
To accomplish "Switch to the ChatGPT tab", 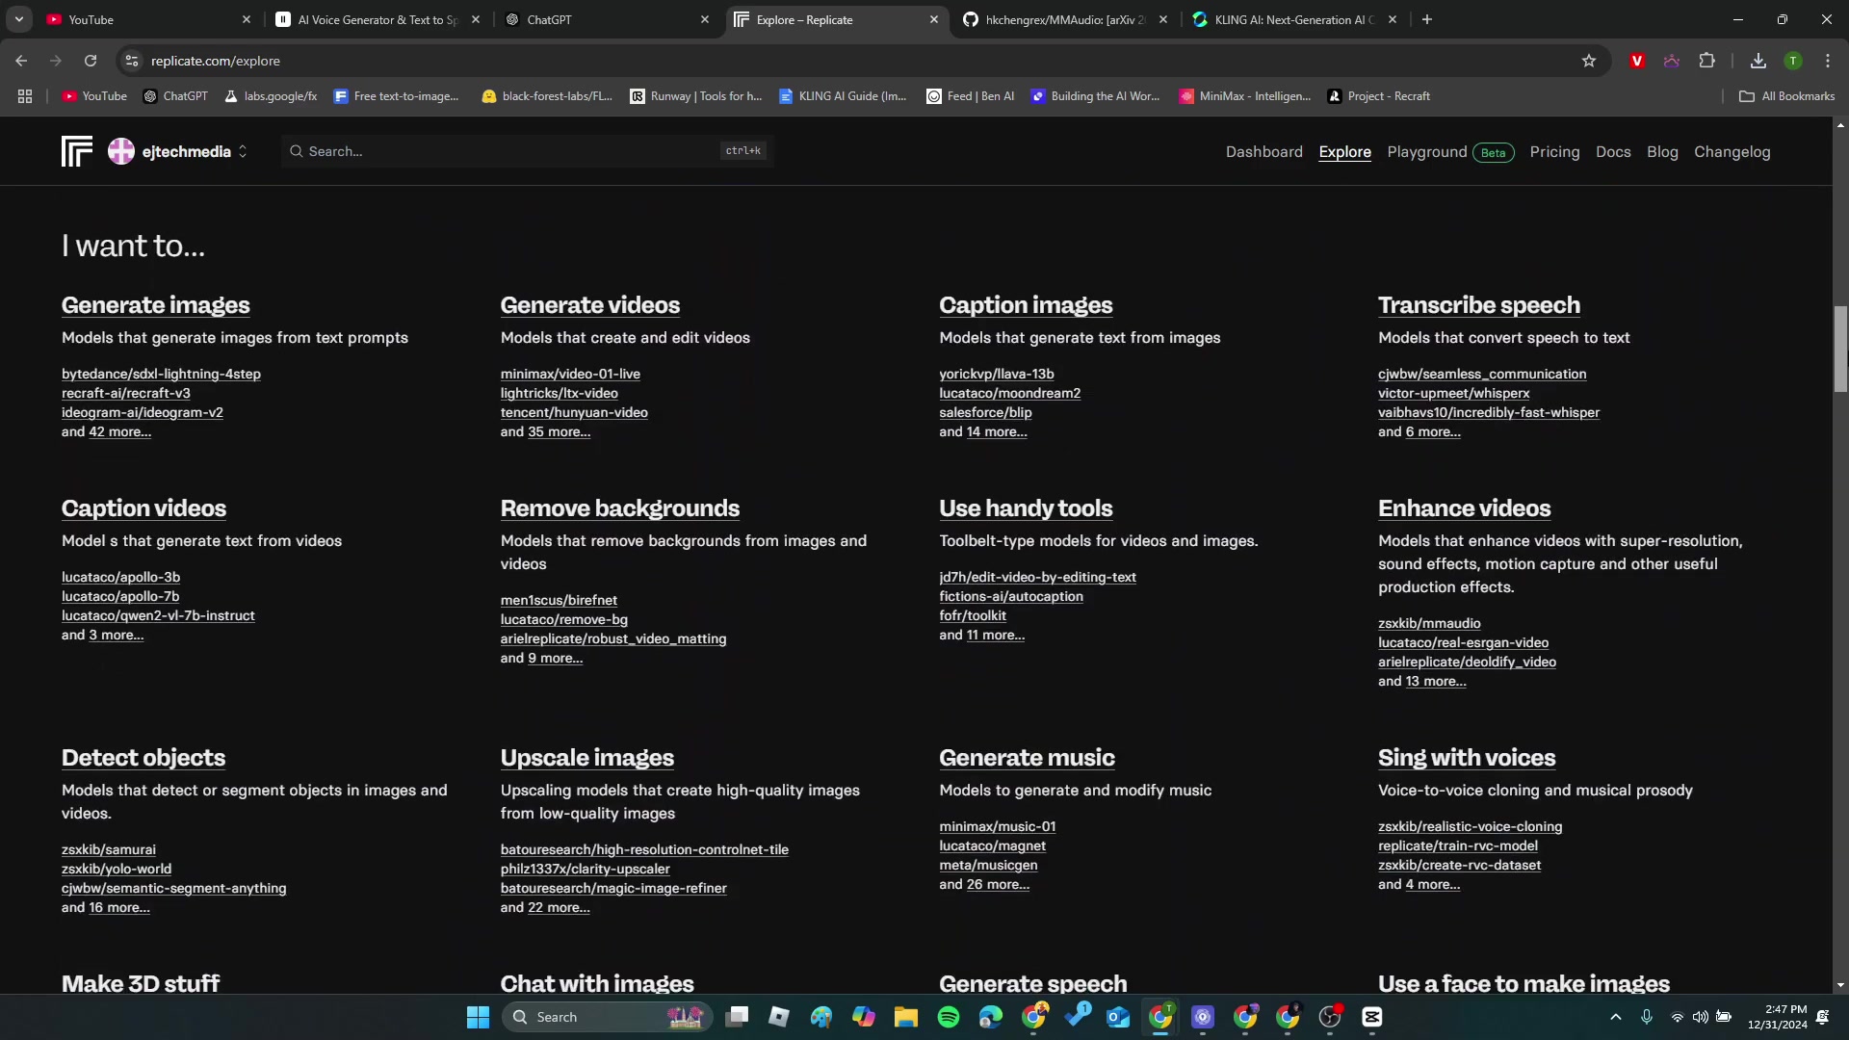I will click(x=608, y=19).
